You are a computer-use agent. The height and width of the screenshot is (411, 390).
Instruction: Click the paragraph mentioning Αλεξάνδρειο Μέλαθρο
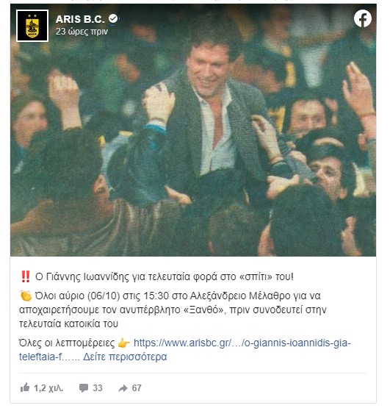[x=173, y=310]
